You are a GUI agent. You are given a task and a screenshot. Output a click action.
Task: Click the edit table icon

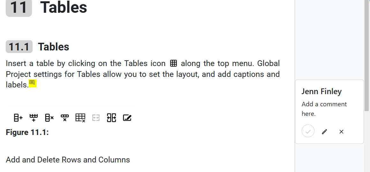[x=127, y=118]
